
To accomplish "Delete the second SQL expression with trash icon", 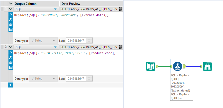I will pyautogui.click(x=120, y=47).
